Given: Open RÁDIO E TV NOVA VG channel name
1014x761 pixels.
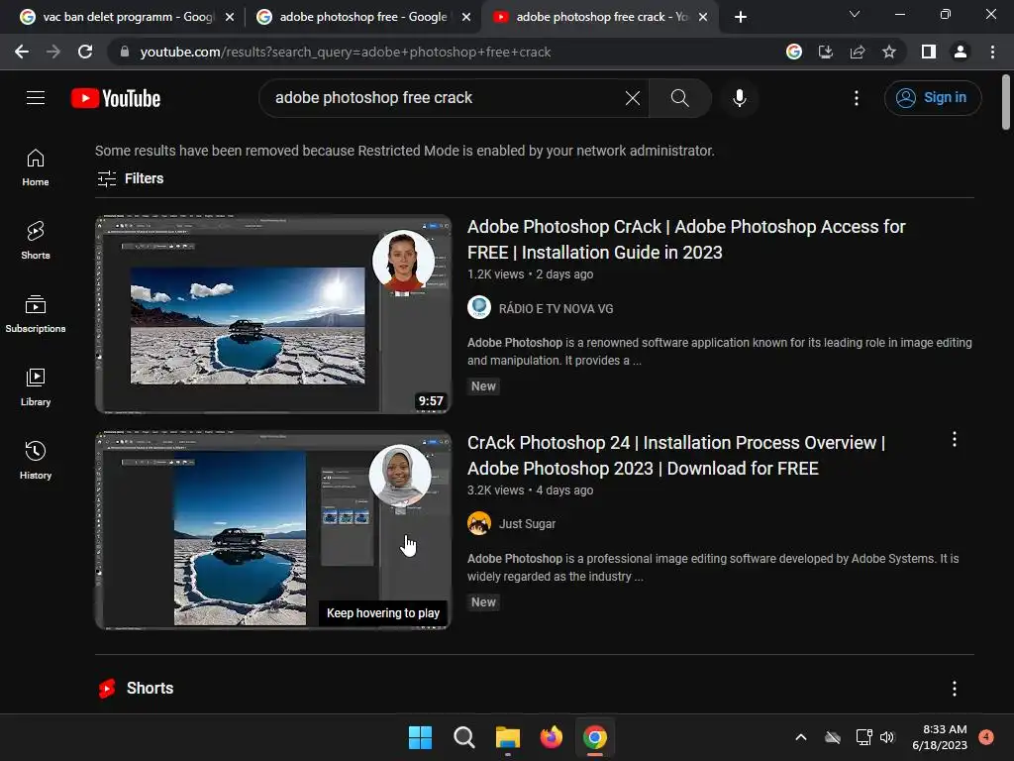Looking at the screenshot, I should tap(557, 309).
